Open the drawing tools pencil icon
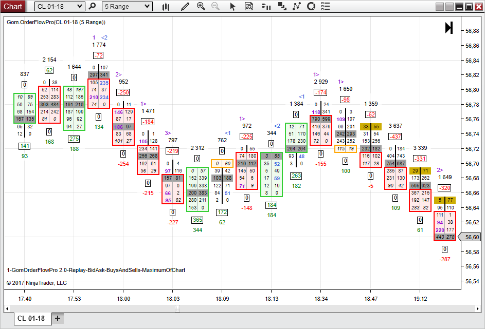 (185, 6)
